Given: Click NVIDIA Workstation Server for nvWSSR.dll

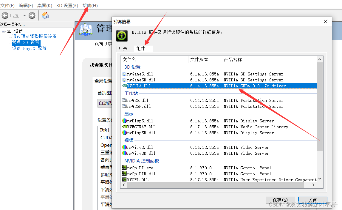Looking at the screenshot, I should [x=253, y=106].
